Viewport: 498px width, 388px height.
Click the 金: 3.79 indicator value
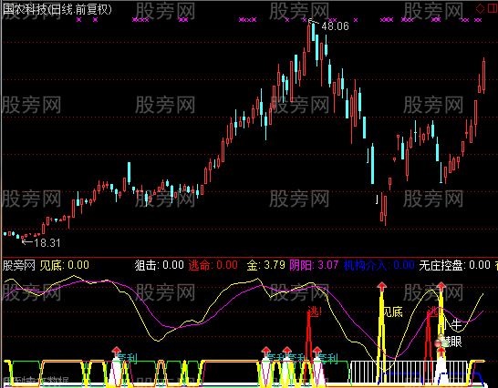pyautogui.click(x=265, y=265)
